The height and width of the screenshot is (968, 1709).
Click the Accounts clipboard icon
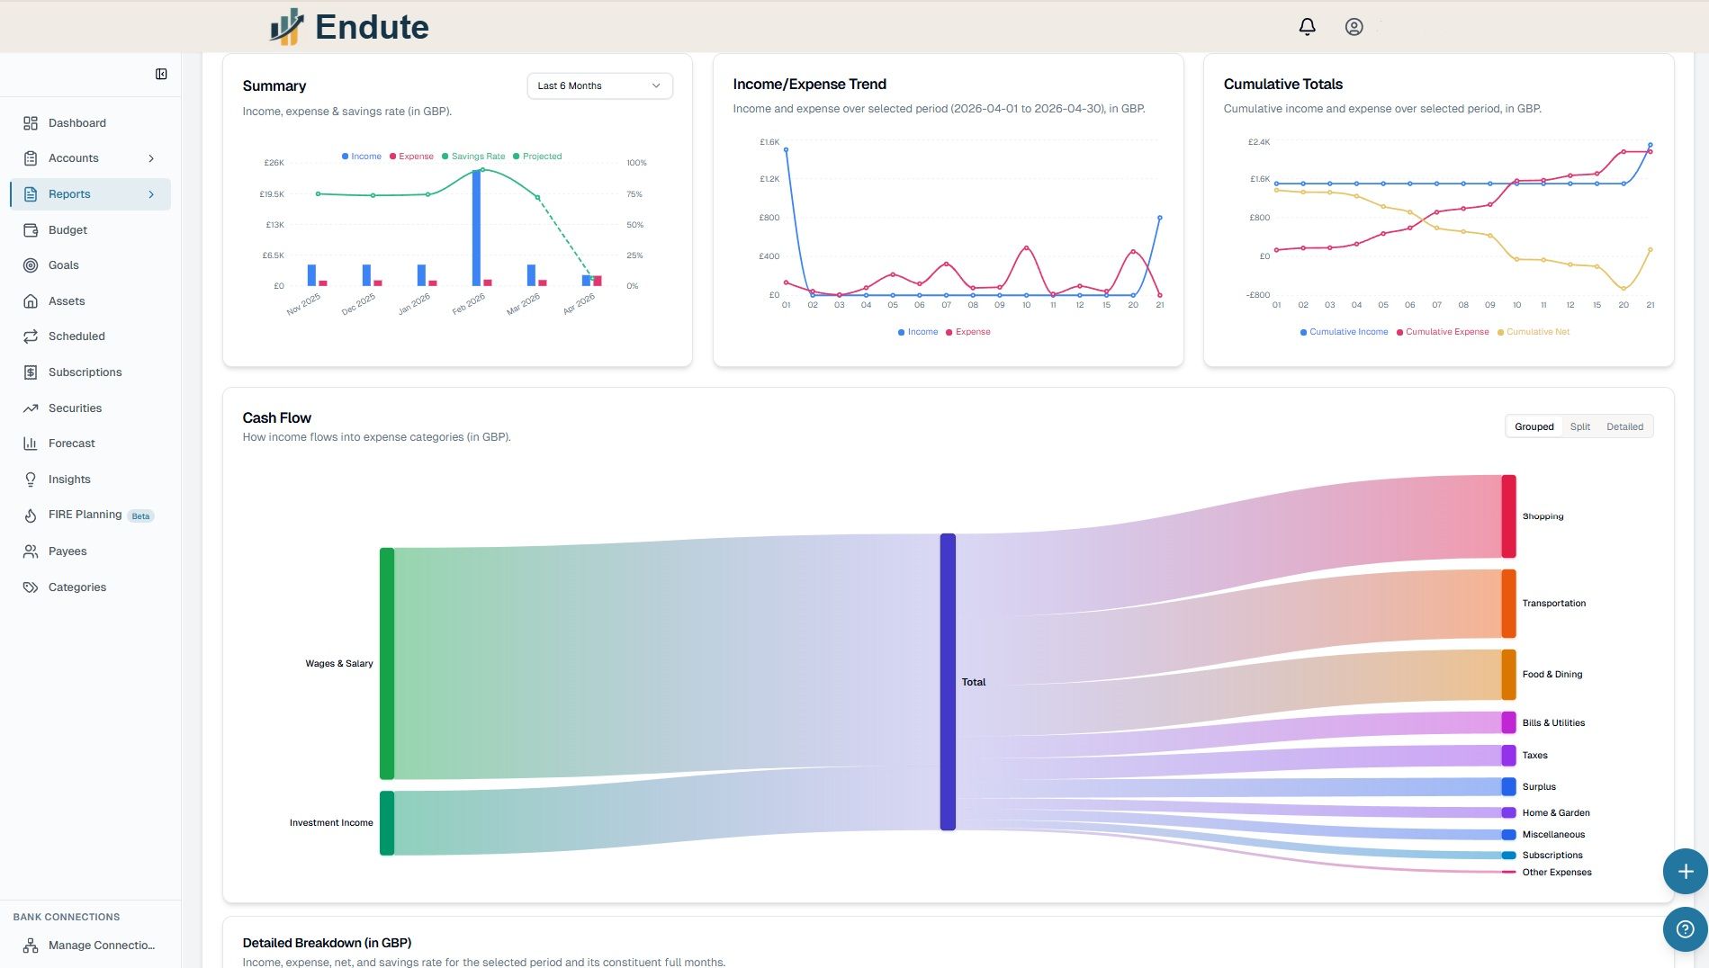[x=31, y=158]
